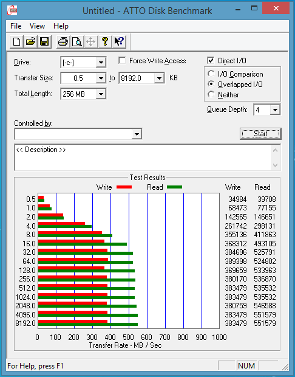The image size is (295, 377).
Task: Enable Force Write Access checkbox
Action: coord(122,61)
